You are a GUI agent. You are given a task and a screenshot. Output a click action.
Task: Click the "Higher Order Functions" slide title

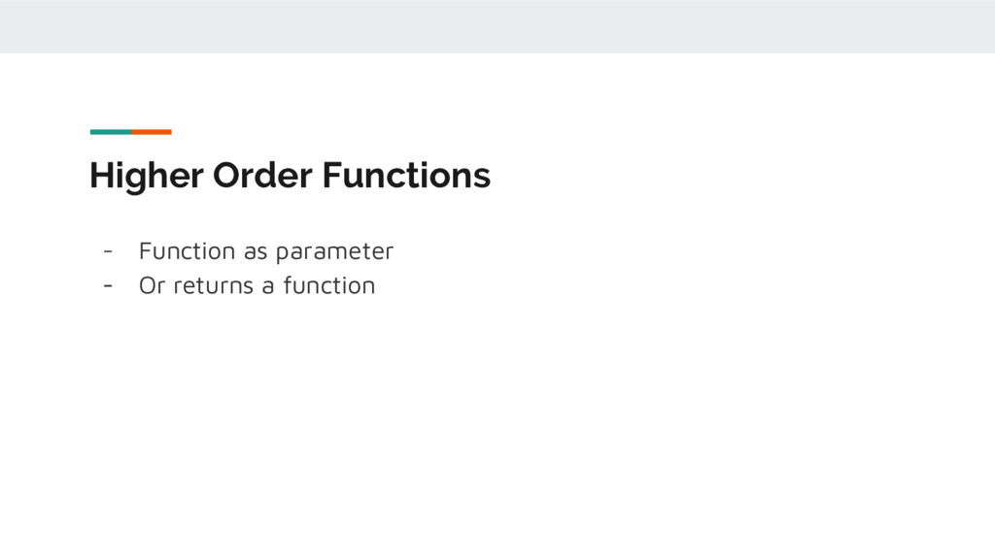click(x=290, y=177)
